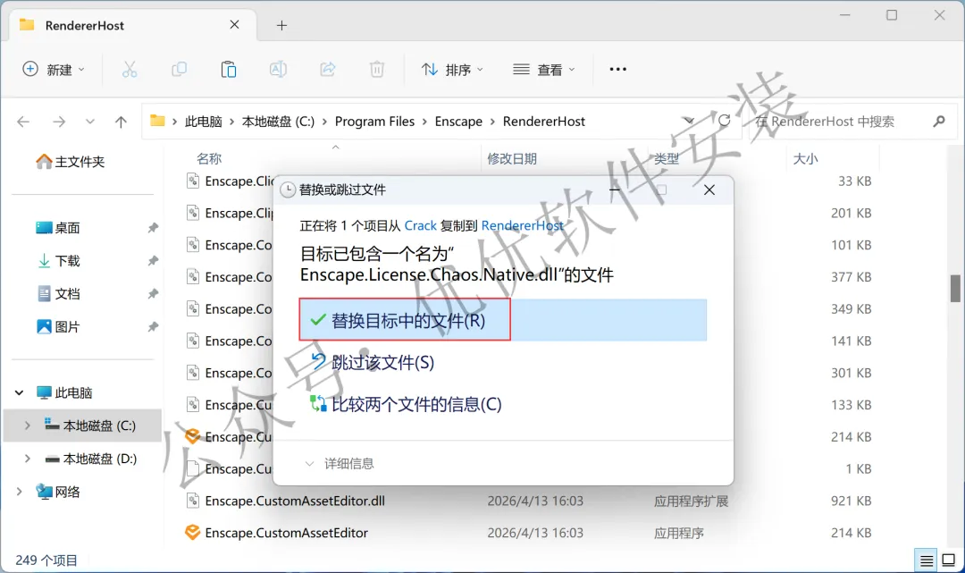Open a new tab with plus button
Viewport: 965px width, 573px height.
coord(281,25)
